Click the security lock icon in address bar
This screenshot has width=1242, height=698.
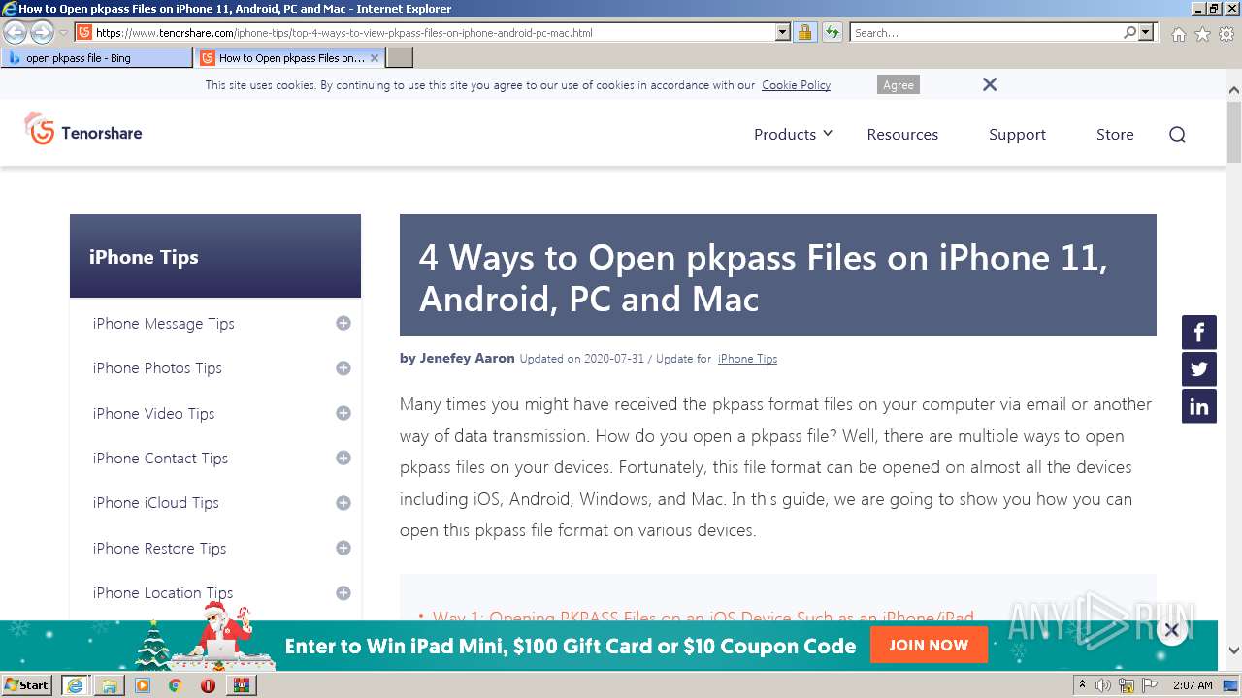(804, 32)
